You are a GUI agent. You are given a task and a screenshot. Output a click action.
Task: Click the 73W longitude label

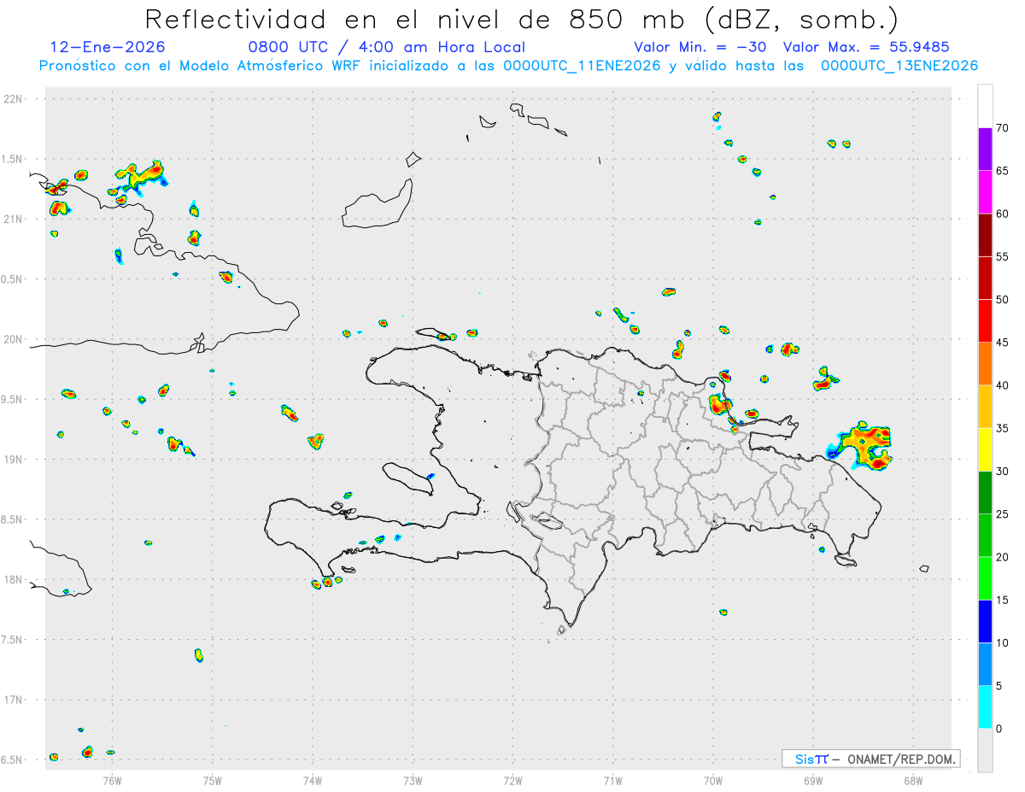(413, 780)
